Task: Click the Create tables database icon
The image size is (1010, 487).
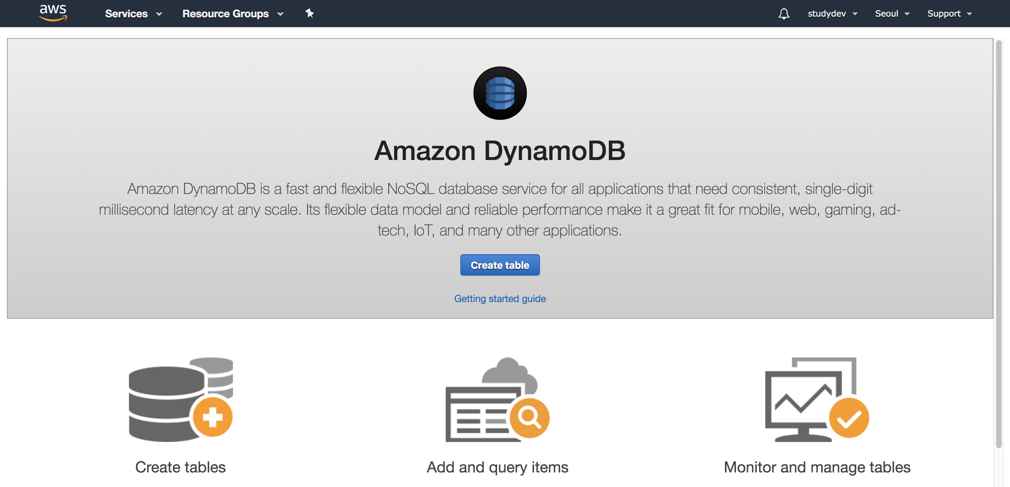Action: (181, 400)
